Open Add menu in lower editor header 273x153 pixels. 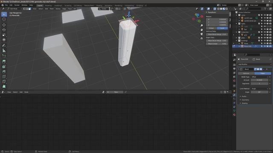pyautogui.click(x=21, y=92)
